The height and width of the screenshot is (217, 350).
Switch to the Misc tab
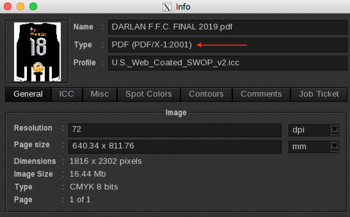[x=99, y=94]
